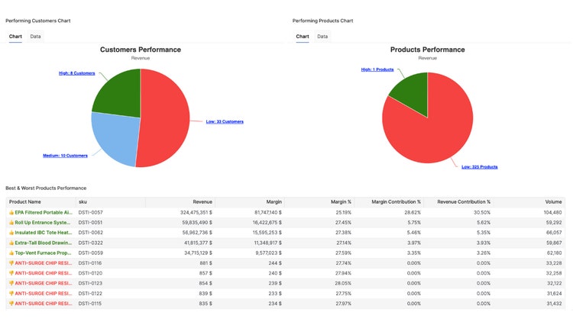Click thumbs-up icon beside Roll Up Entrance
The image size is (573, 322).
click(x=11, y=222)
